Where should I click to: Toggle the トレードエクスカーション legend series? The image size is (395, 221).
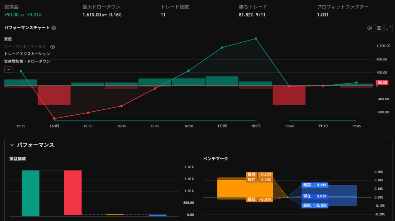[27, 54]
